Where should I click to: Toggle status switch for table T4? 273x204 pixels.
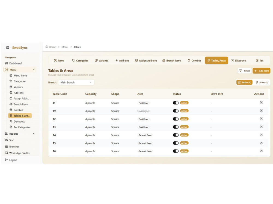[176, 135]
